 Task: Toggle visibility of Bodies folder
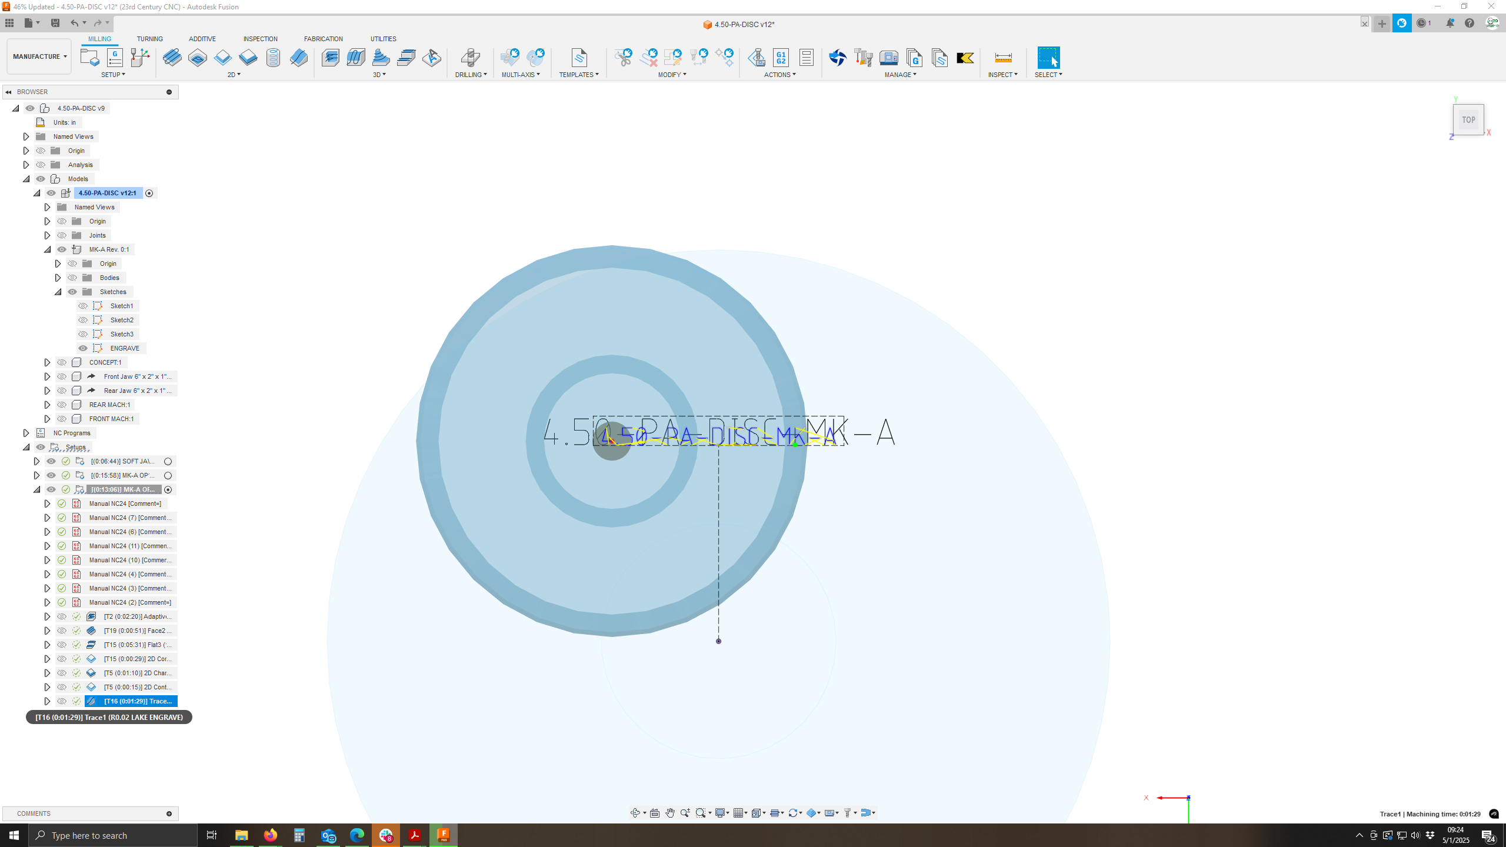click(72, 278)
